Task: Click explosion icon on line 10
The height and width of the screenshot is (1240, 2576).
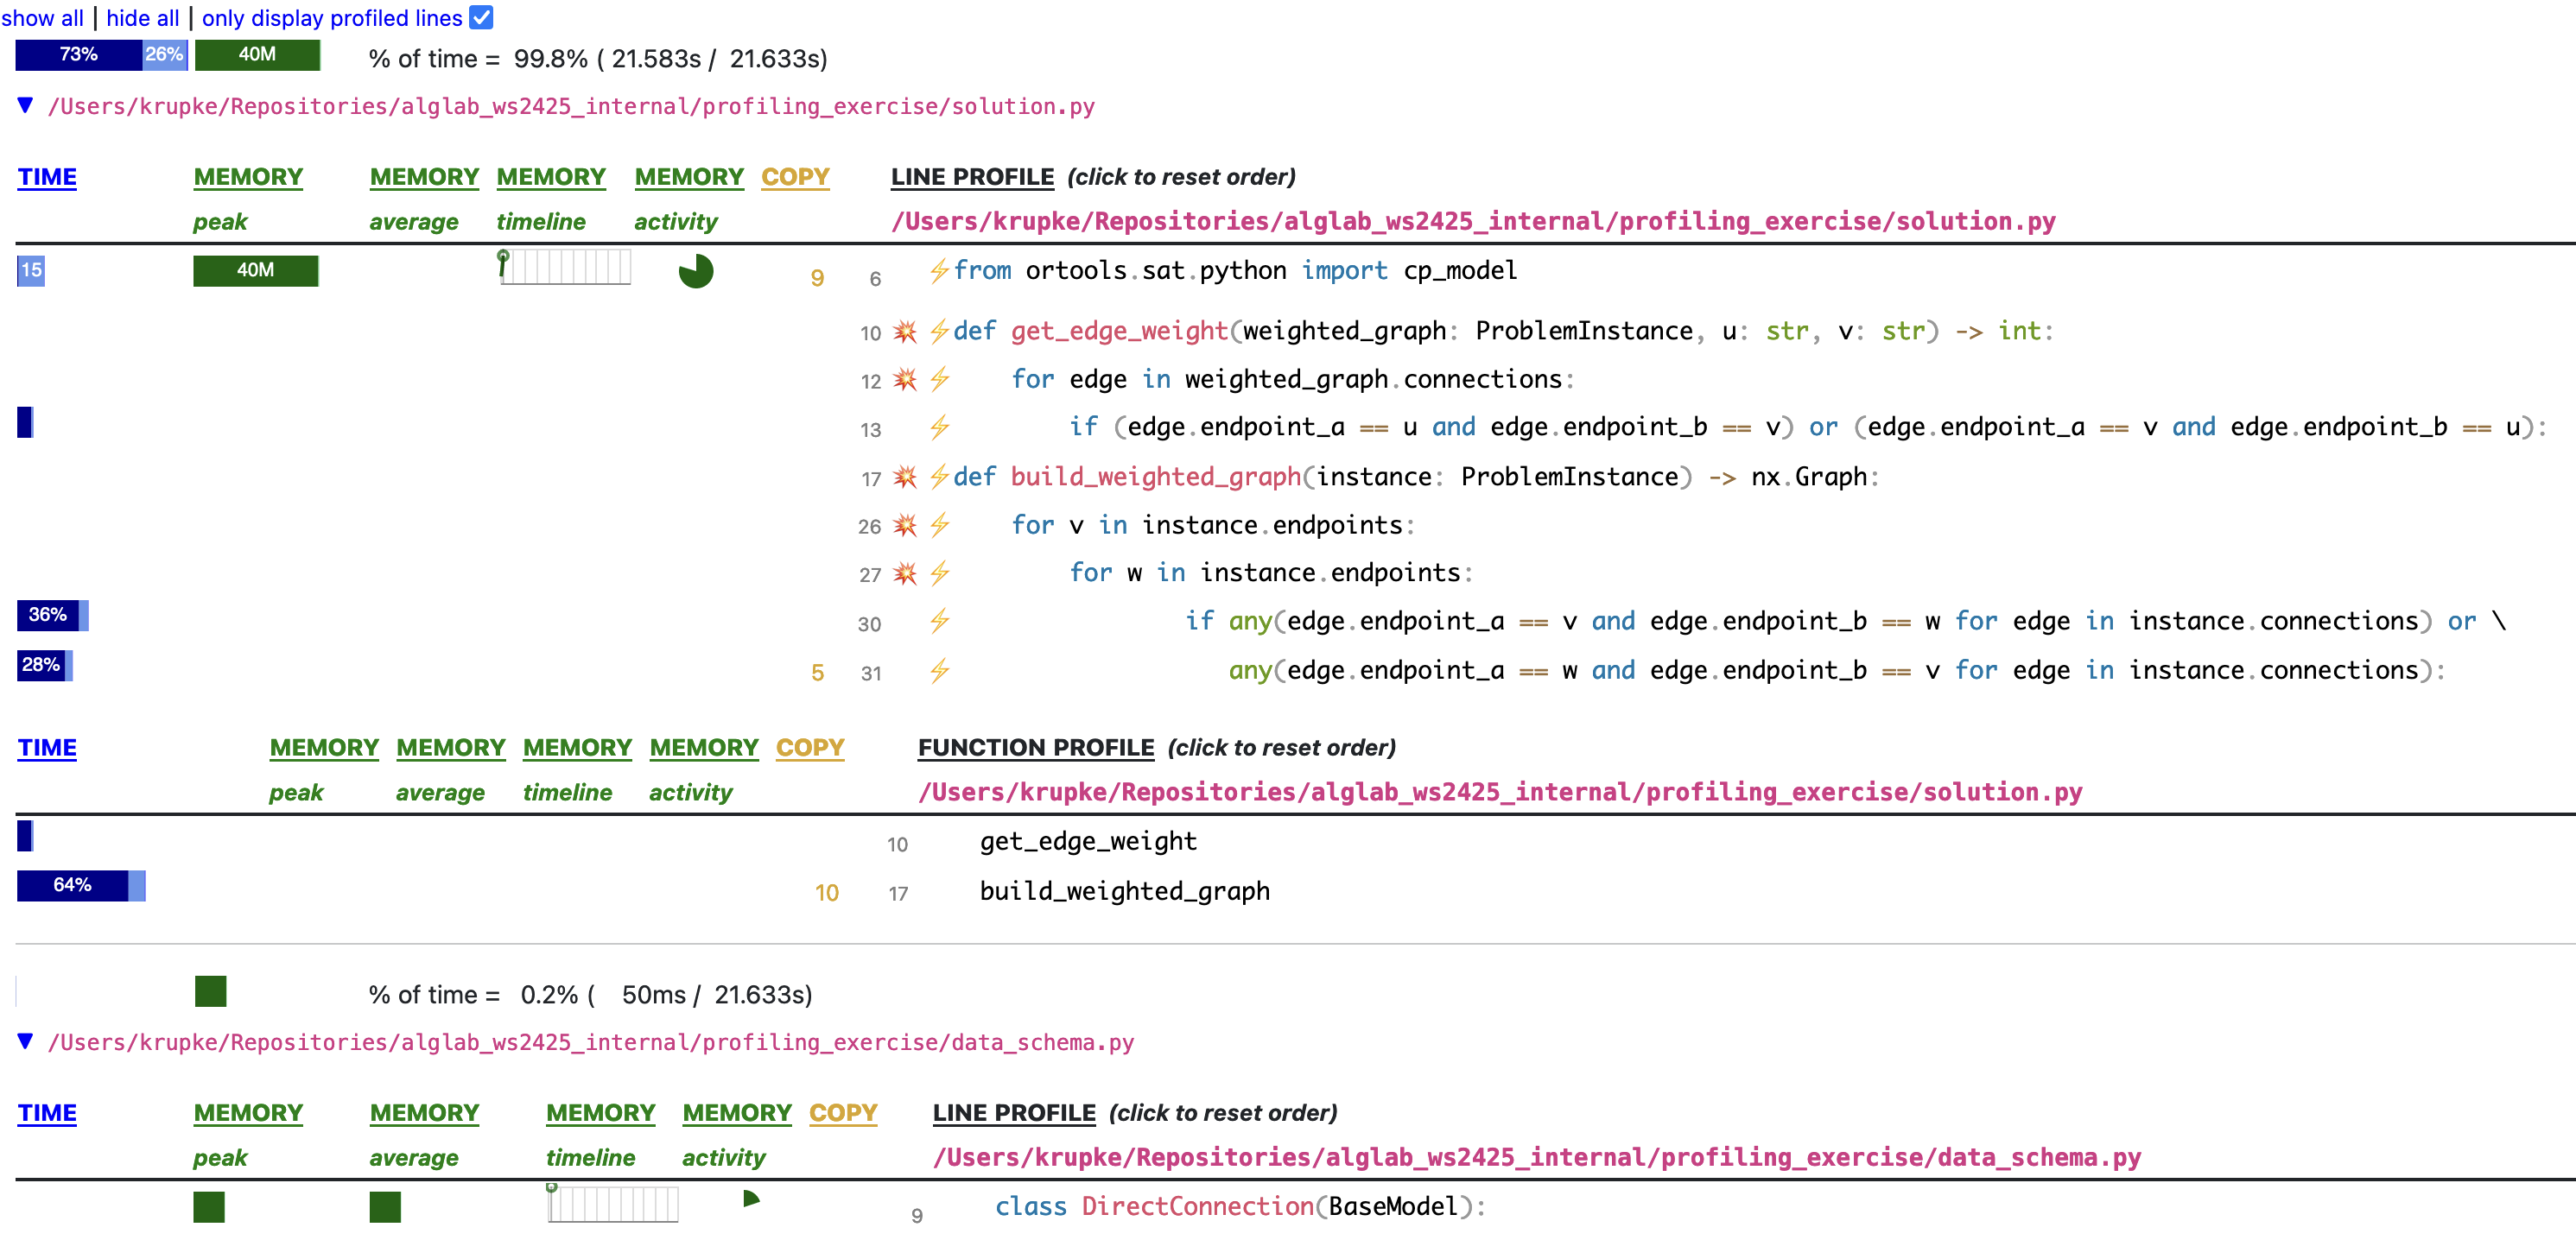Action: point(904,331)
